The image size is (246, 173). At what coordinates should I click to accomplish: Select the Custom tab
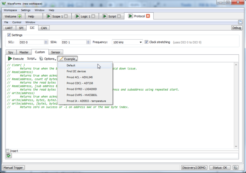click(40, 52)
